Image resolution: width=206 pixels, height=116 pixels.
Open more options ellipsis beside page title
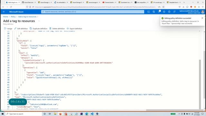coord(39,21)
